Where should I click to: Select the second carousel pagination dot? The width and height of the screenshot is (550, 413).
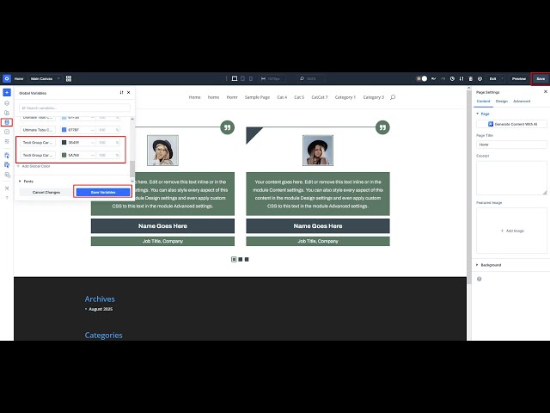pos(241,260)
